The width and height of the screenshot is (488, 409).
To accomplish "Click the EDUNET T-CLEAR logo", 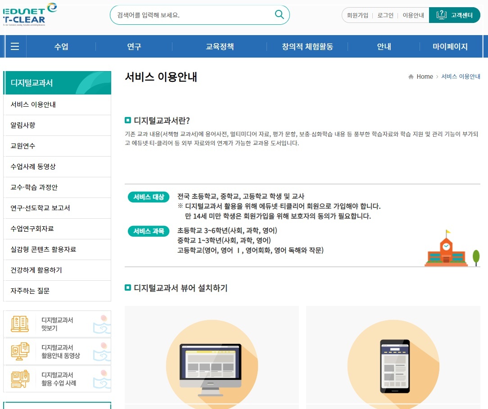I will coord(30,14).
